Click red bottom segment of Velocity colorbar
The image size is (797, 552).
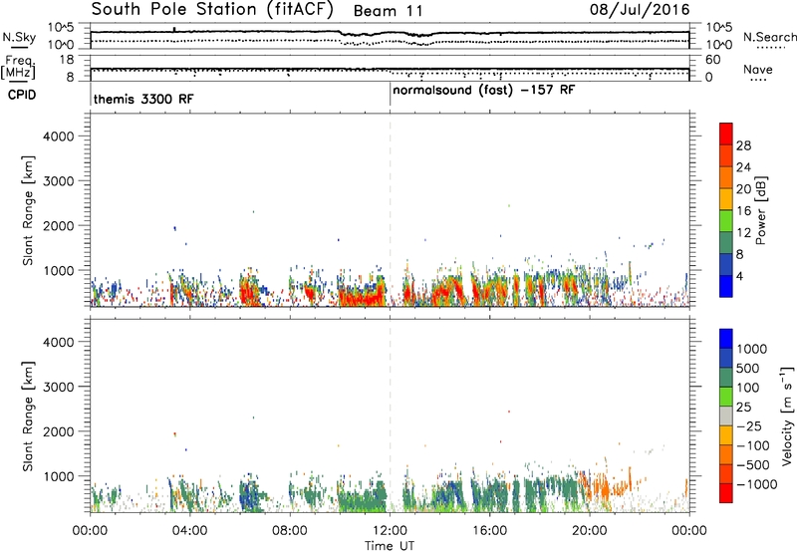coord(726,493)
